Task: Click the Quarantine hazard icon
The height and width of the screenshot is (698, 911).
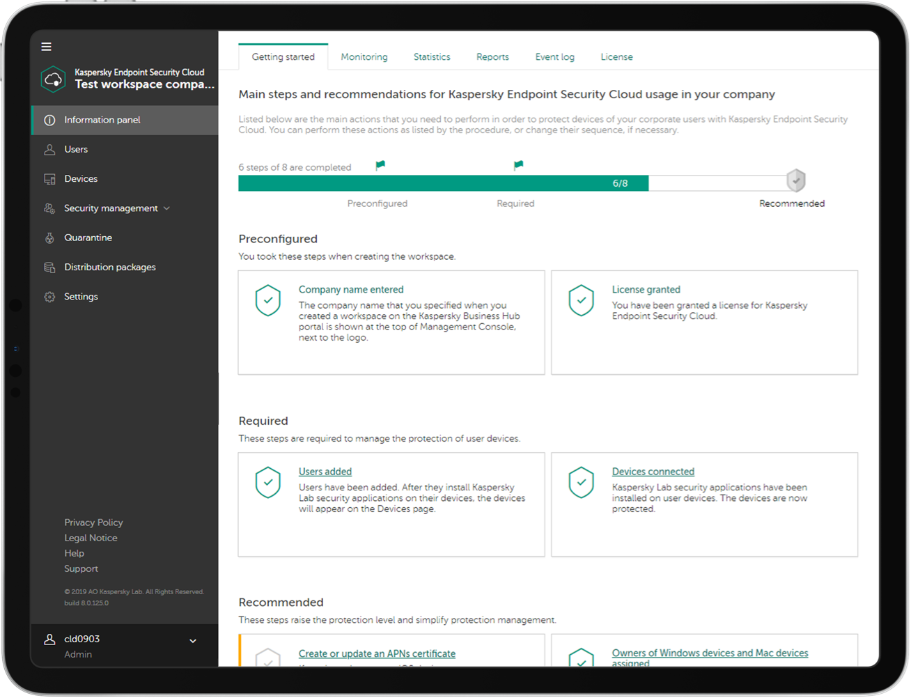Action: pyautogui.click(x=49, y=238)
